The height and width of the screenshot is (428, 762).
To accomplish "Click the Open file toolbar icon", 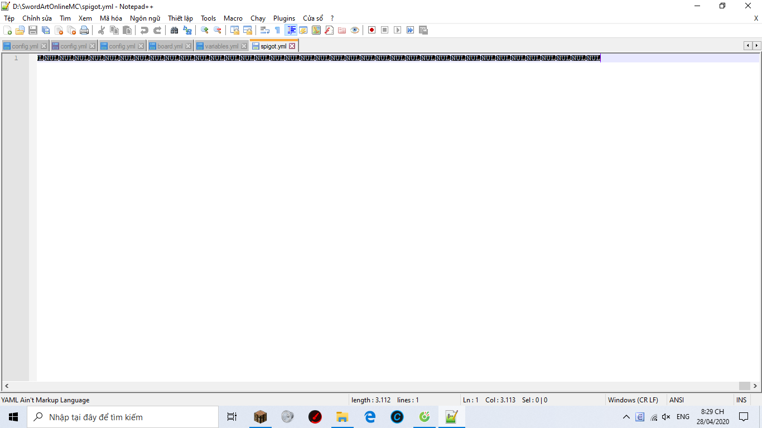I will (x=20, y=30).
